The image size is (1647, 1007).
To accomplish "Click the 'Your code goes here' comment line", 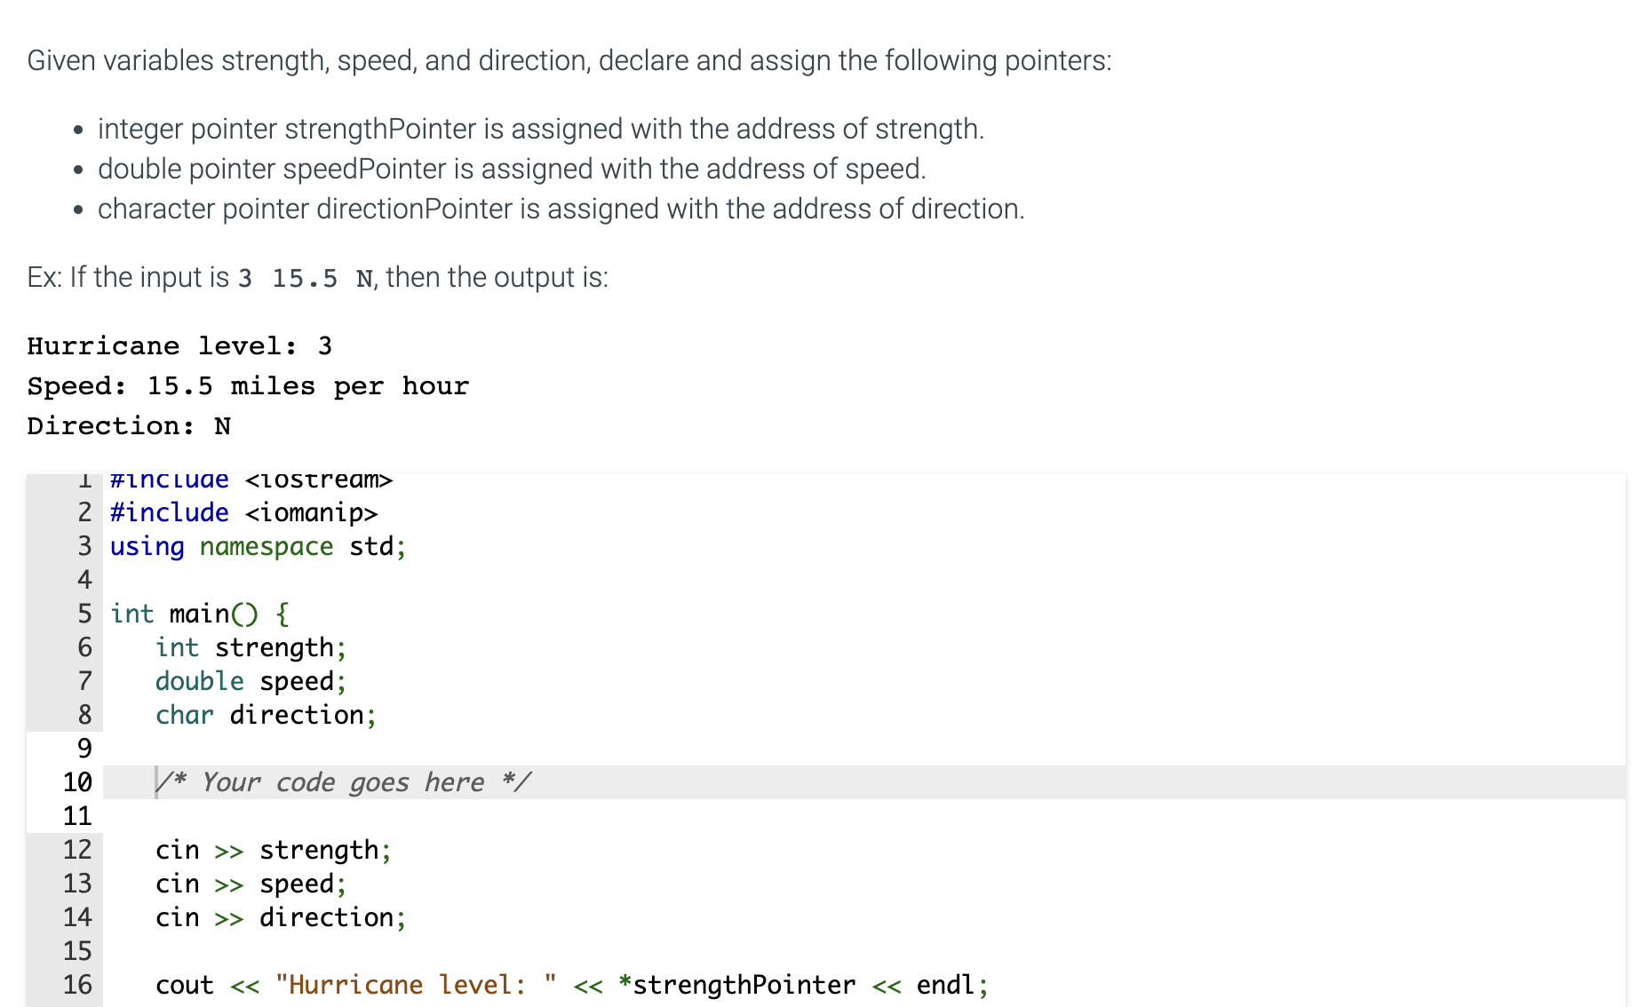I will coord(343,782).
